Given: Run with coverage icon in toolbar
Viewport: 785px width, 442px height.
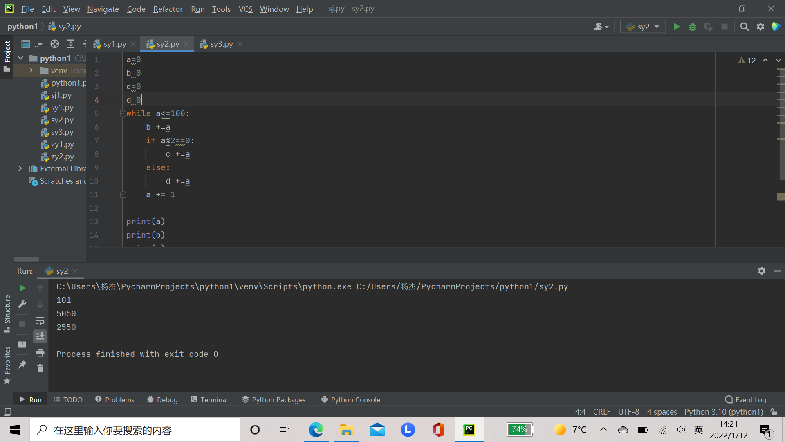Looking at the screenshot, I should 709,27.
